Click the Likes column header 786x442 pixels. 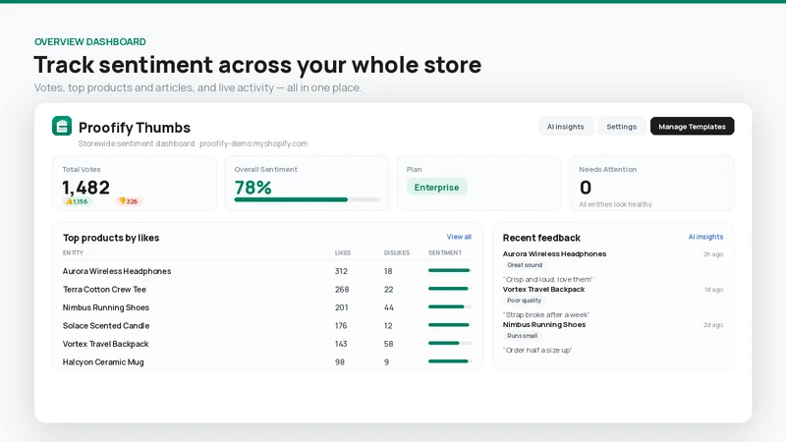tap(343, 253)
